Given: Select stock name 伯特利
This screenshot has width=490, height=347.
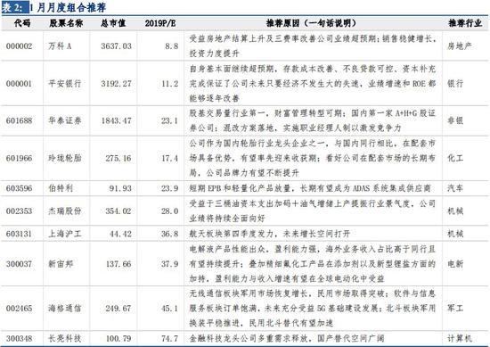Looking at the screenshot, I should [61, 188].
